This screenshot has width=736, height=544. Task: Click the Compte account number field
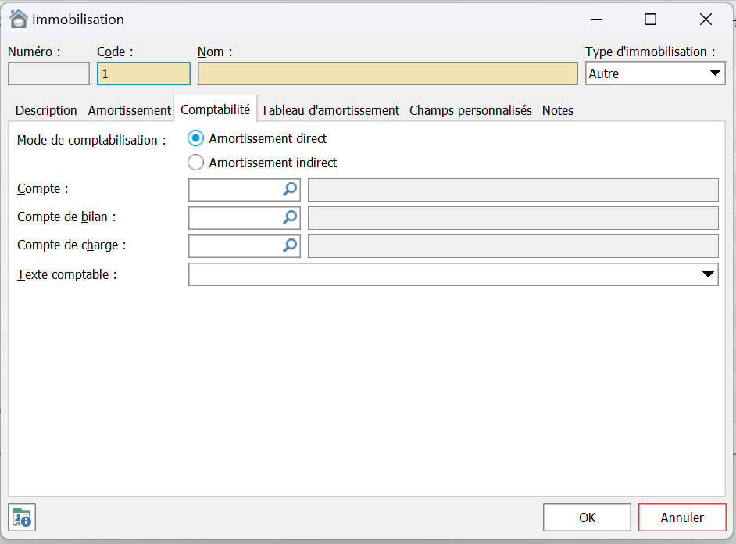[x=234, y=189]
